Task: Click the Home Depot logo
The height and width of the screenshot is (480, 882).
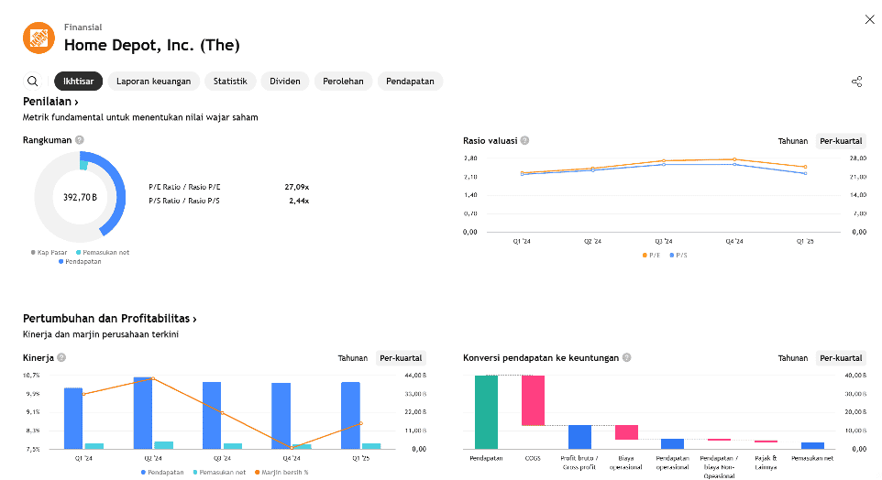Action: (x=39, y=38)
